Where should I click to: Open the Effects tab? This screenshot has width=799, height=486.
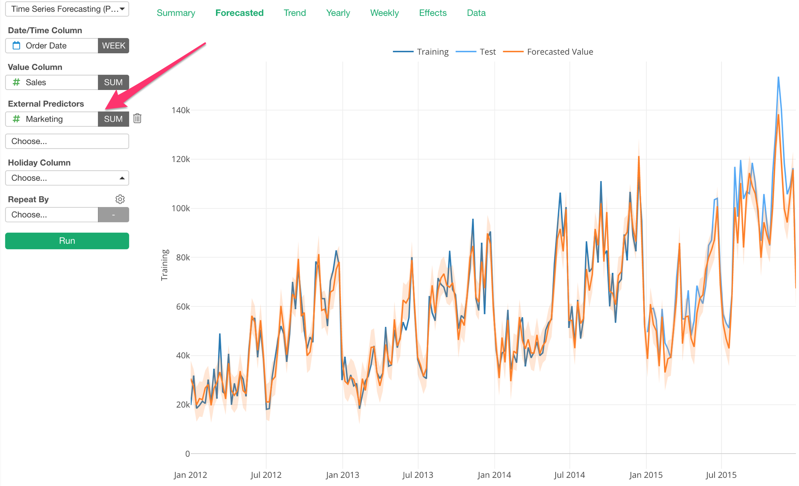[432, 13]
